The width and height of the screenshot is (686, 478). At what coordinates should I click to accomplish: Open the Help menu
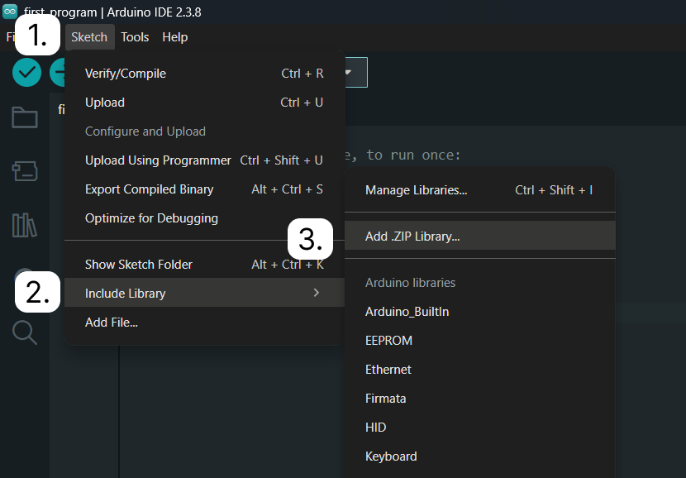175,37
